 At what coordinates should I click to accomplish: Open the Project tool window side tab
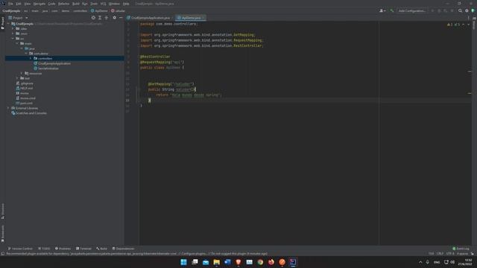click(3, 23)
